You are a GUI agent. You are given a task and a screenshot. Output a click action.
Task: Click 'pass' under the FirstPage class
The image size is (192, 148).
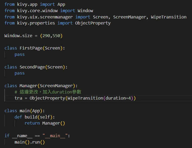[x=20, y=55]
